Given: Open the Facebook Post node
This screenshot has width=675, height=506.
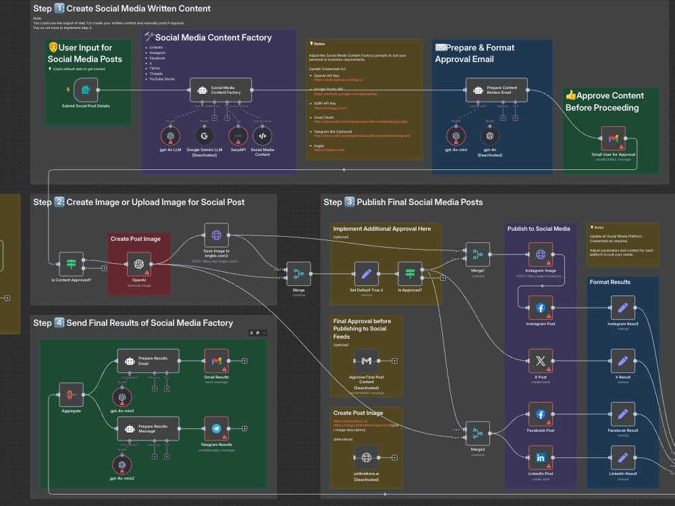Looking at the screenshot, I should (541, 414).
